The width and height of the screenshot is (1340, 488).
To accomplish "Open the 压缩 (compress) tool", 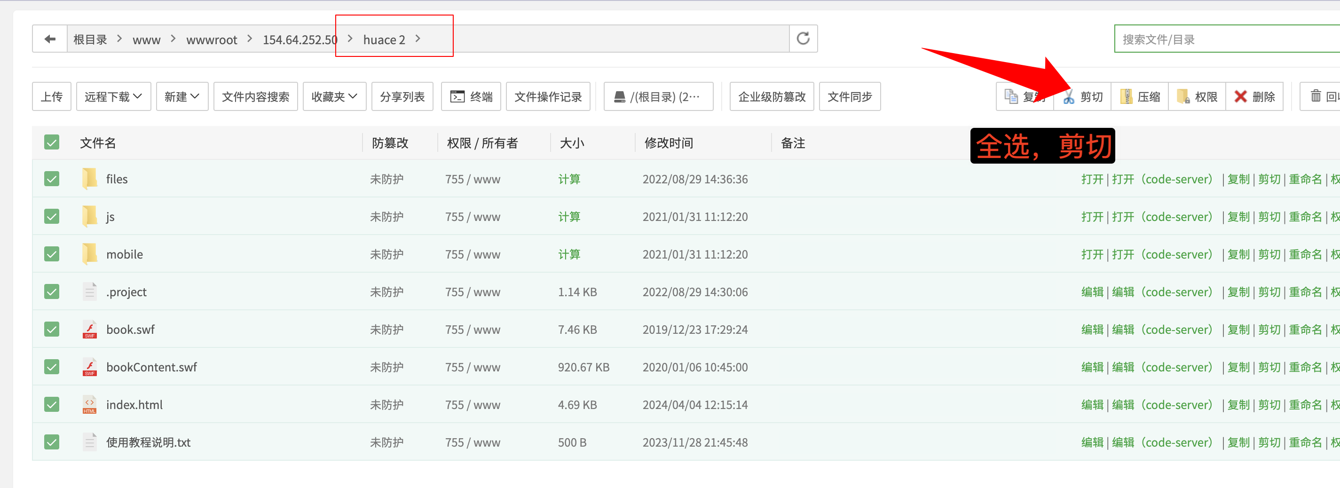I will (x=1140, y=96).
